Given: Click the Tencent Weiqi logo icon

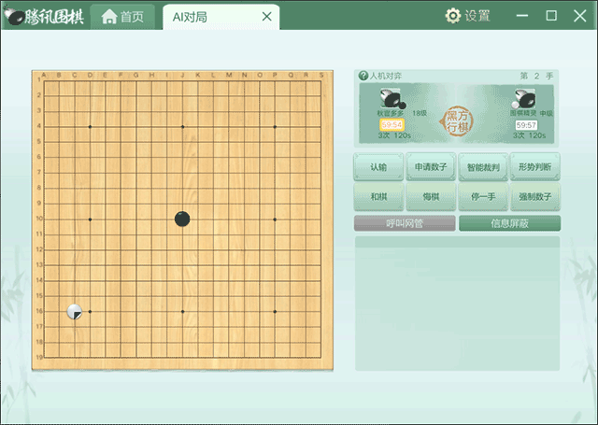Looking at the screenshot, I should pos(14,17).
